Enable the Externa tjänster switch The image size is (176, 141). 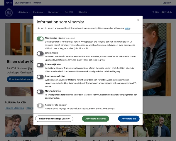[40, 65]
